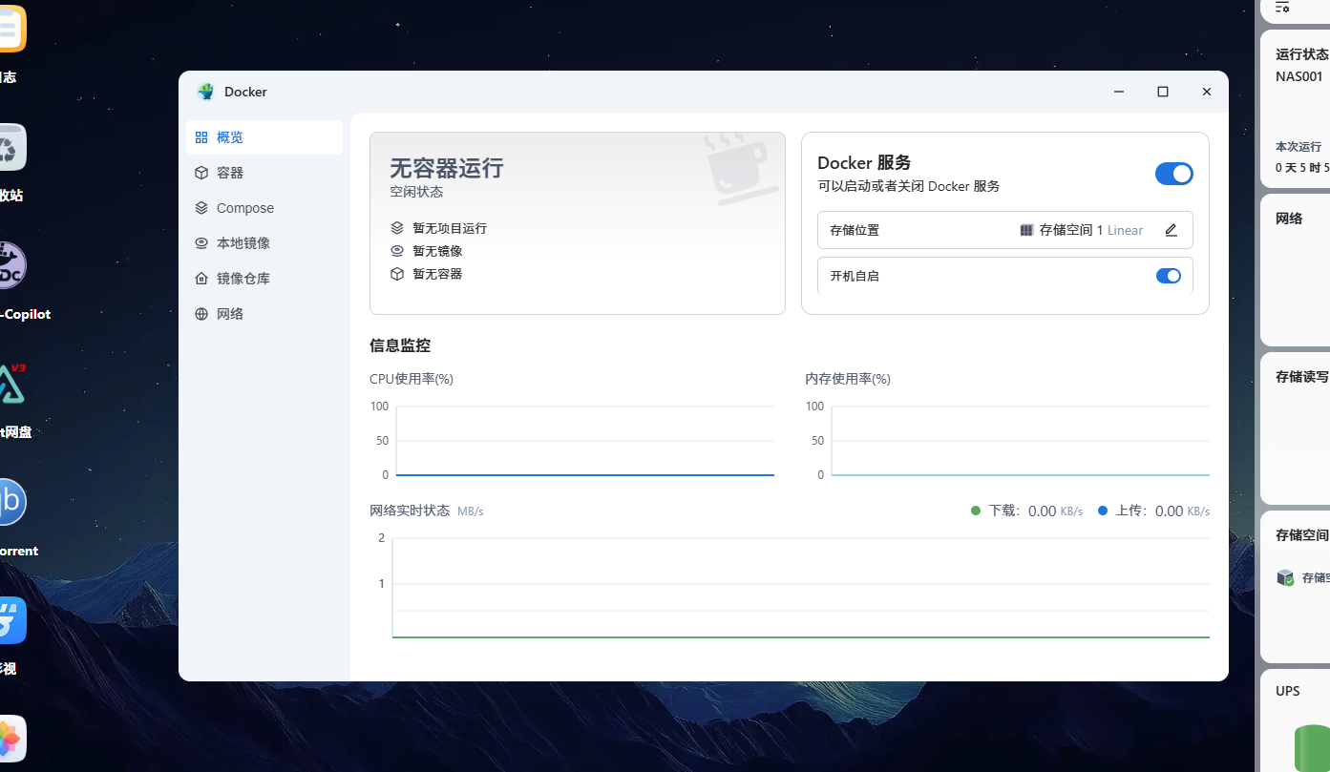The width and height of the screenshot is (1330, 772).
Task: Click the 本次运行 uptime label
Action: pos(1298,147)
